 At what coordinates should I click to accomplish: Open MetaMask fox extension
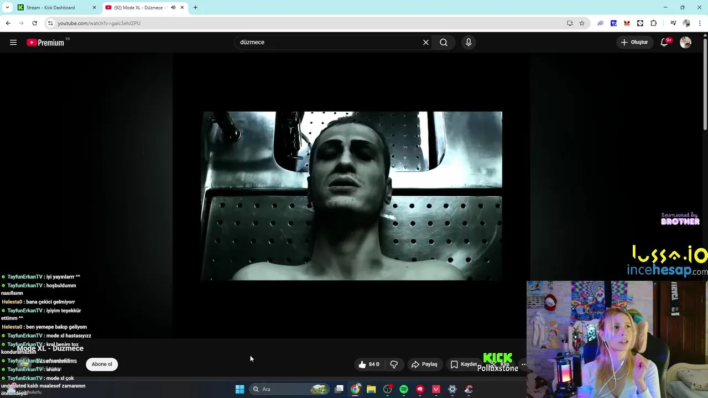pos(627,23)
